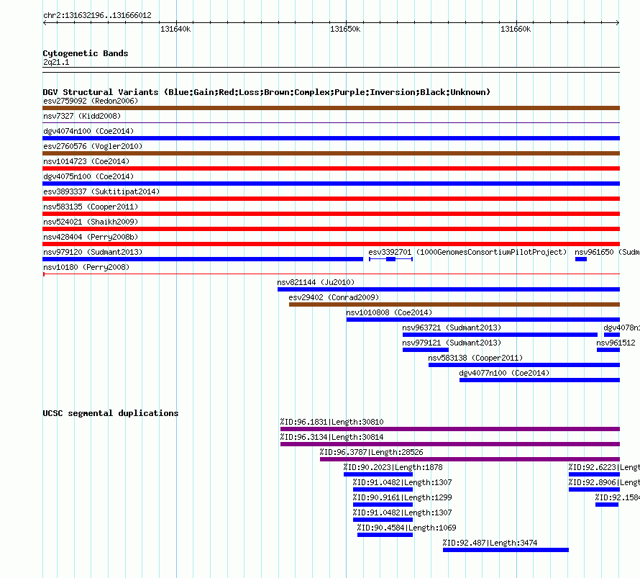Select nsv1014723 (Coe2014) loss variant
The image size is (640, 578).
click(331, 168)
